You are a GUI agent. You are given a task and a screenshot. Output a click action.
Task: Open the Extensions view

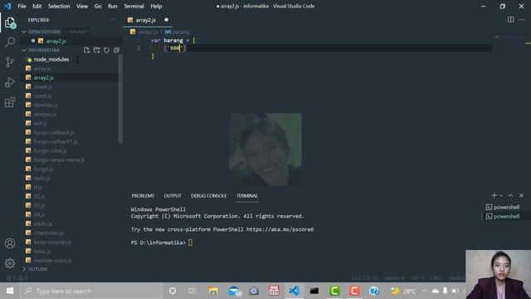pos(10,102)
